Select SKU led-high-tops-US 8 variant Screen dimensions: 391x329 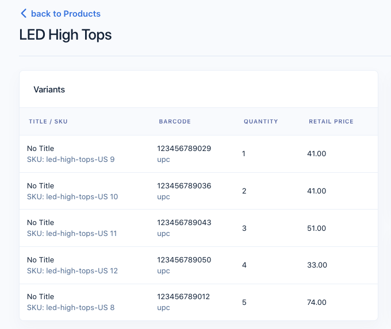coord(71,308)
